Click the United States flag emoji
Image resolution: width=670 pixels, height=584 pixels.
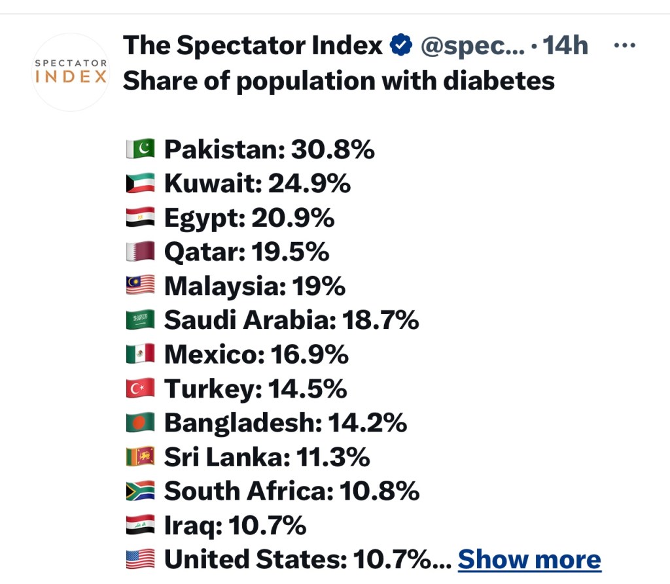[140, 559]
